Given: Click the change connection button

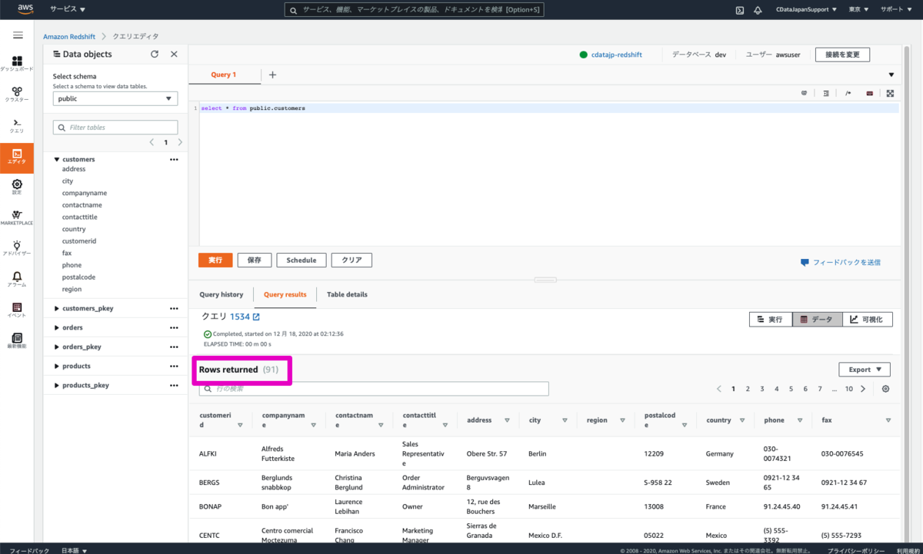Looking at the screenshot, I should (842, 55).
